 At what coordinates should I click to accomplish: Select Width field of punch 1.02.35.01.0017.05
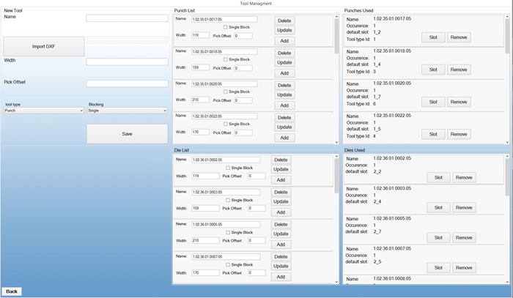pyautogui.click(x=200, y=35)
